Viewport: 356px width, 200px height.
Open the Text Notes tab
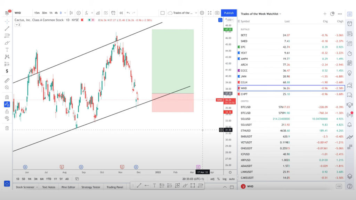click(49, 187)
